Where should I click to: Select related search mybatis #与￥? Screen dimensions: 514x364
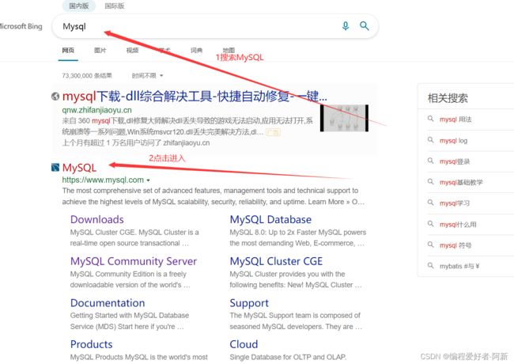click(459, 267)
